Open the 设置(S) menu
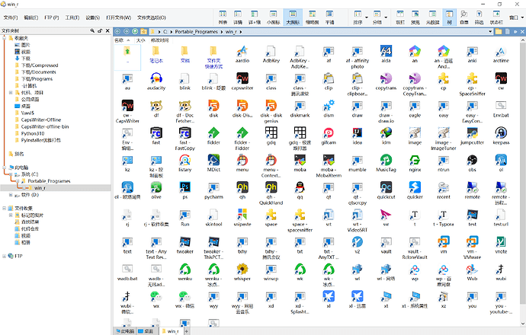This screenshot has width=526, height=335. [92, 17]
